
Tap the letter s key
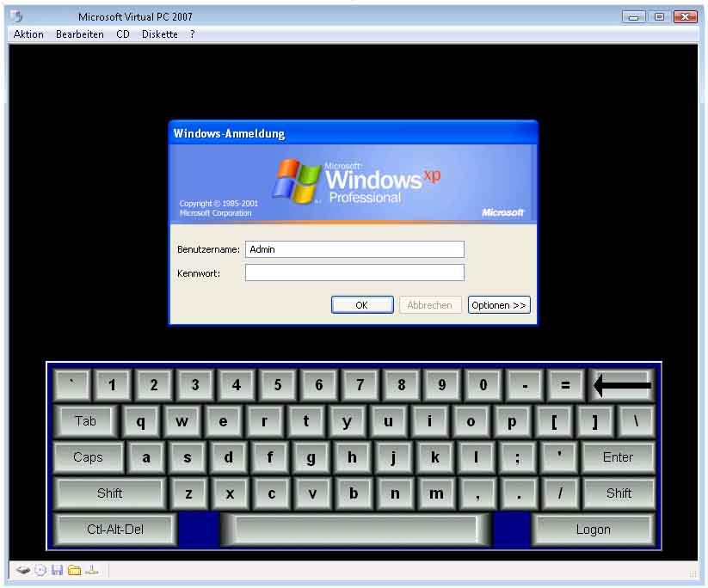tap(187, 457)
